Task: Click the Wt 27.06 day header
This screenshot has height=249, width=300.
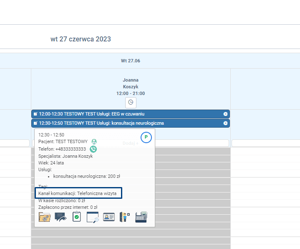Action: pyautogui.click(x=131, y=61)
